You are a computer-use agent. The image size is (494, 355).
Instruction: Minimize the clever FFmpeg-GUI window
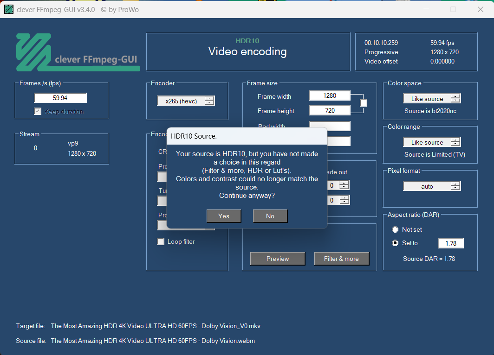[426, 9]
